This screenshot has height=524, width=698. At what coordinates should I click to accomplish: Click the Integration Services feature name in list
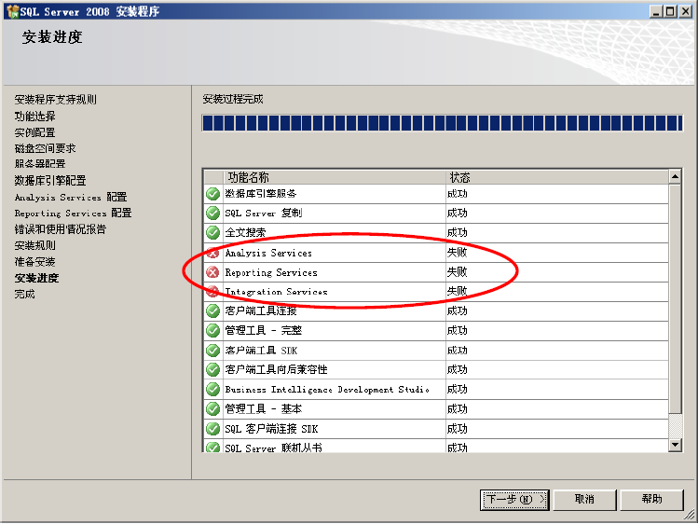click(277, 292)
